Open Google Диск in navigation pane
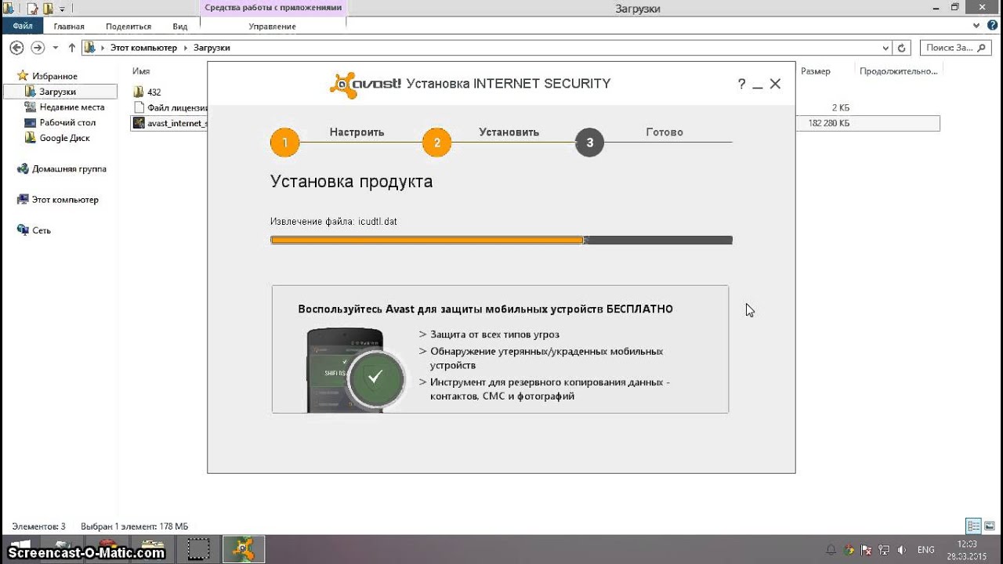 coord(57,138)
